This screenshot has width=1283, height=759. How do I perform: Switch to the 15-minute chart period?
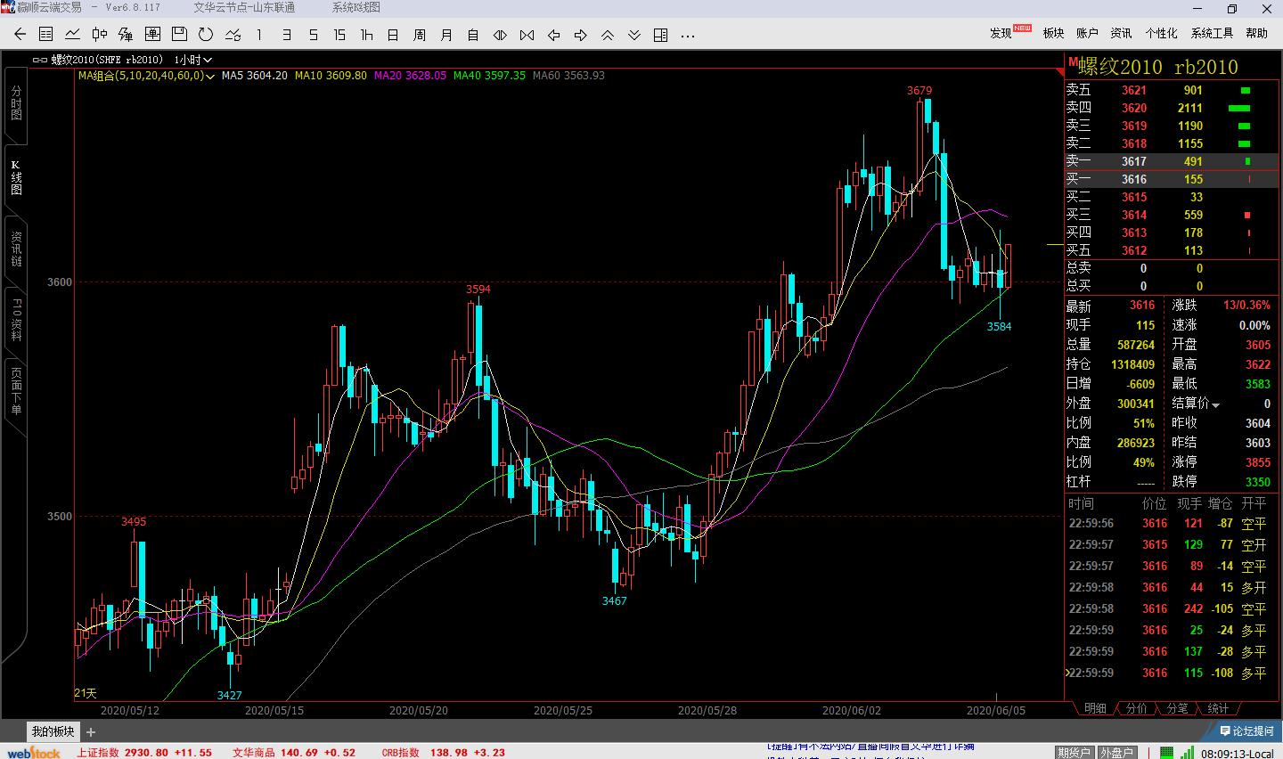[x=339, y=35]
